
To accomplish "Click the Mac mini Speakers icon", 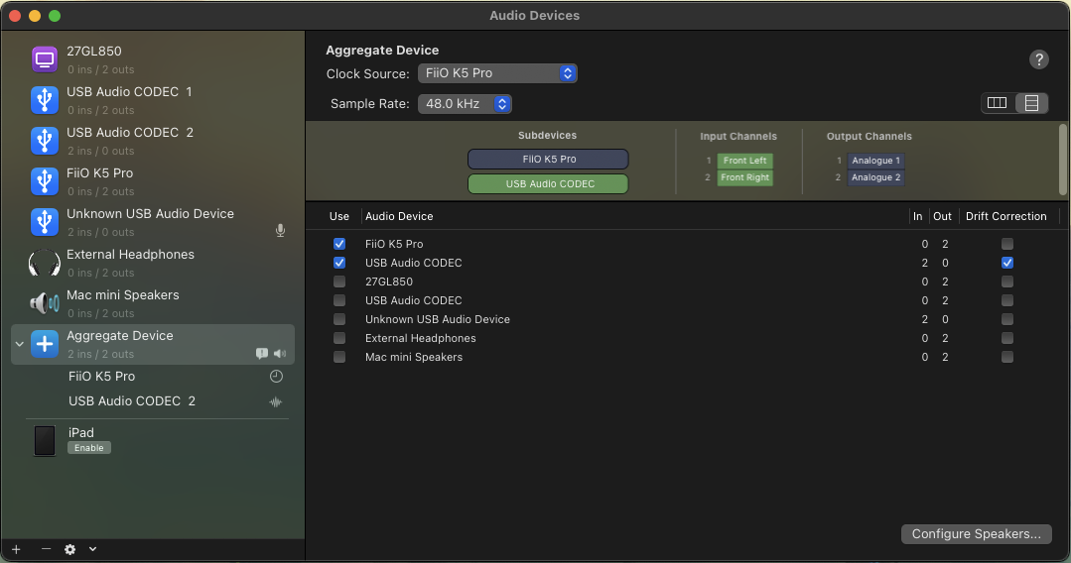I will [x=45, y=303].
